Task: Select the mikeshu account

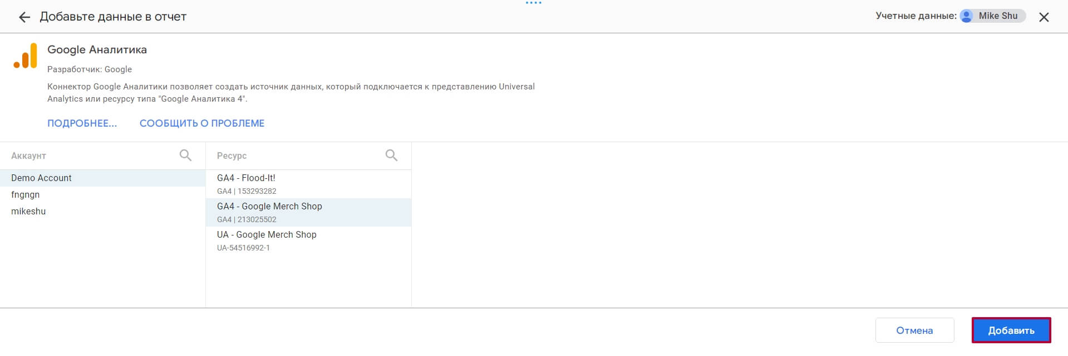Action: tap(102, 211)
